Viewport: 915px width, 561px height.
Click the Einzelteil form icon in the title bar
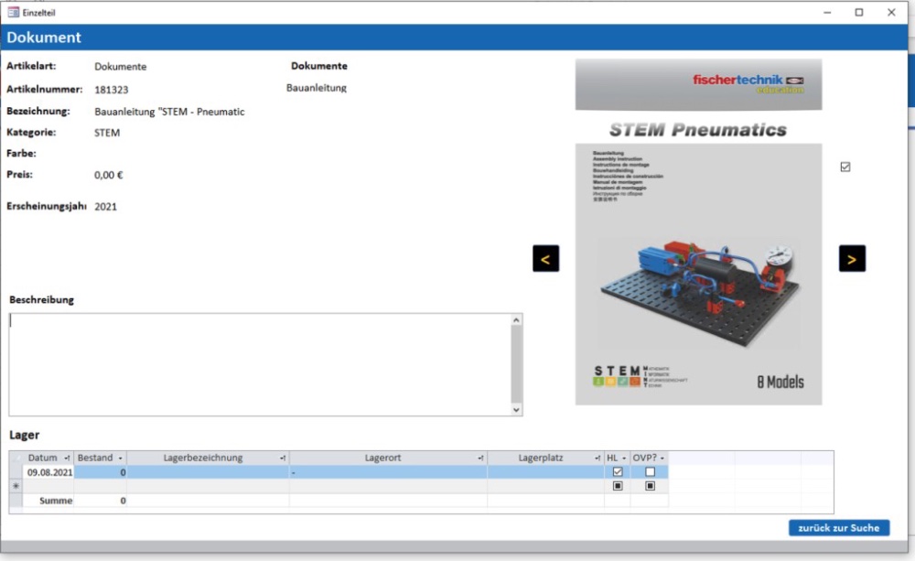(14, 12)
